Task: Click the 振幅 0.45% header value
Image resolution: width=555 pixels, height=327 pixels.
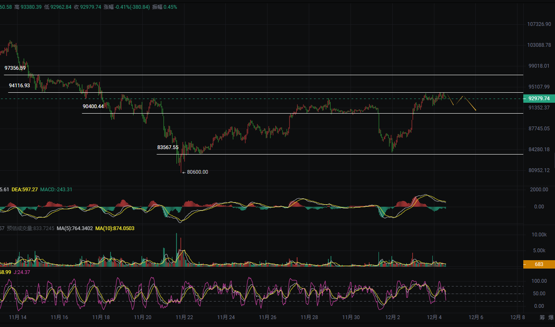Action: coord(164,7)
